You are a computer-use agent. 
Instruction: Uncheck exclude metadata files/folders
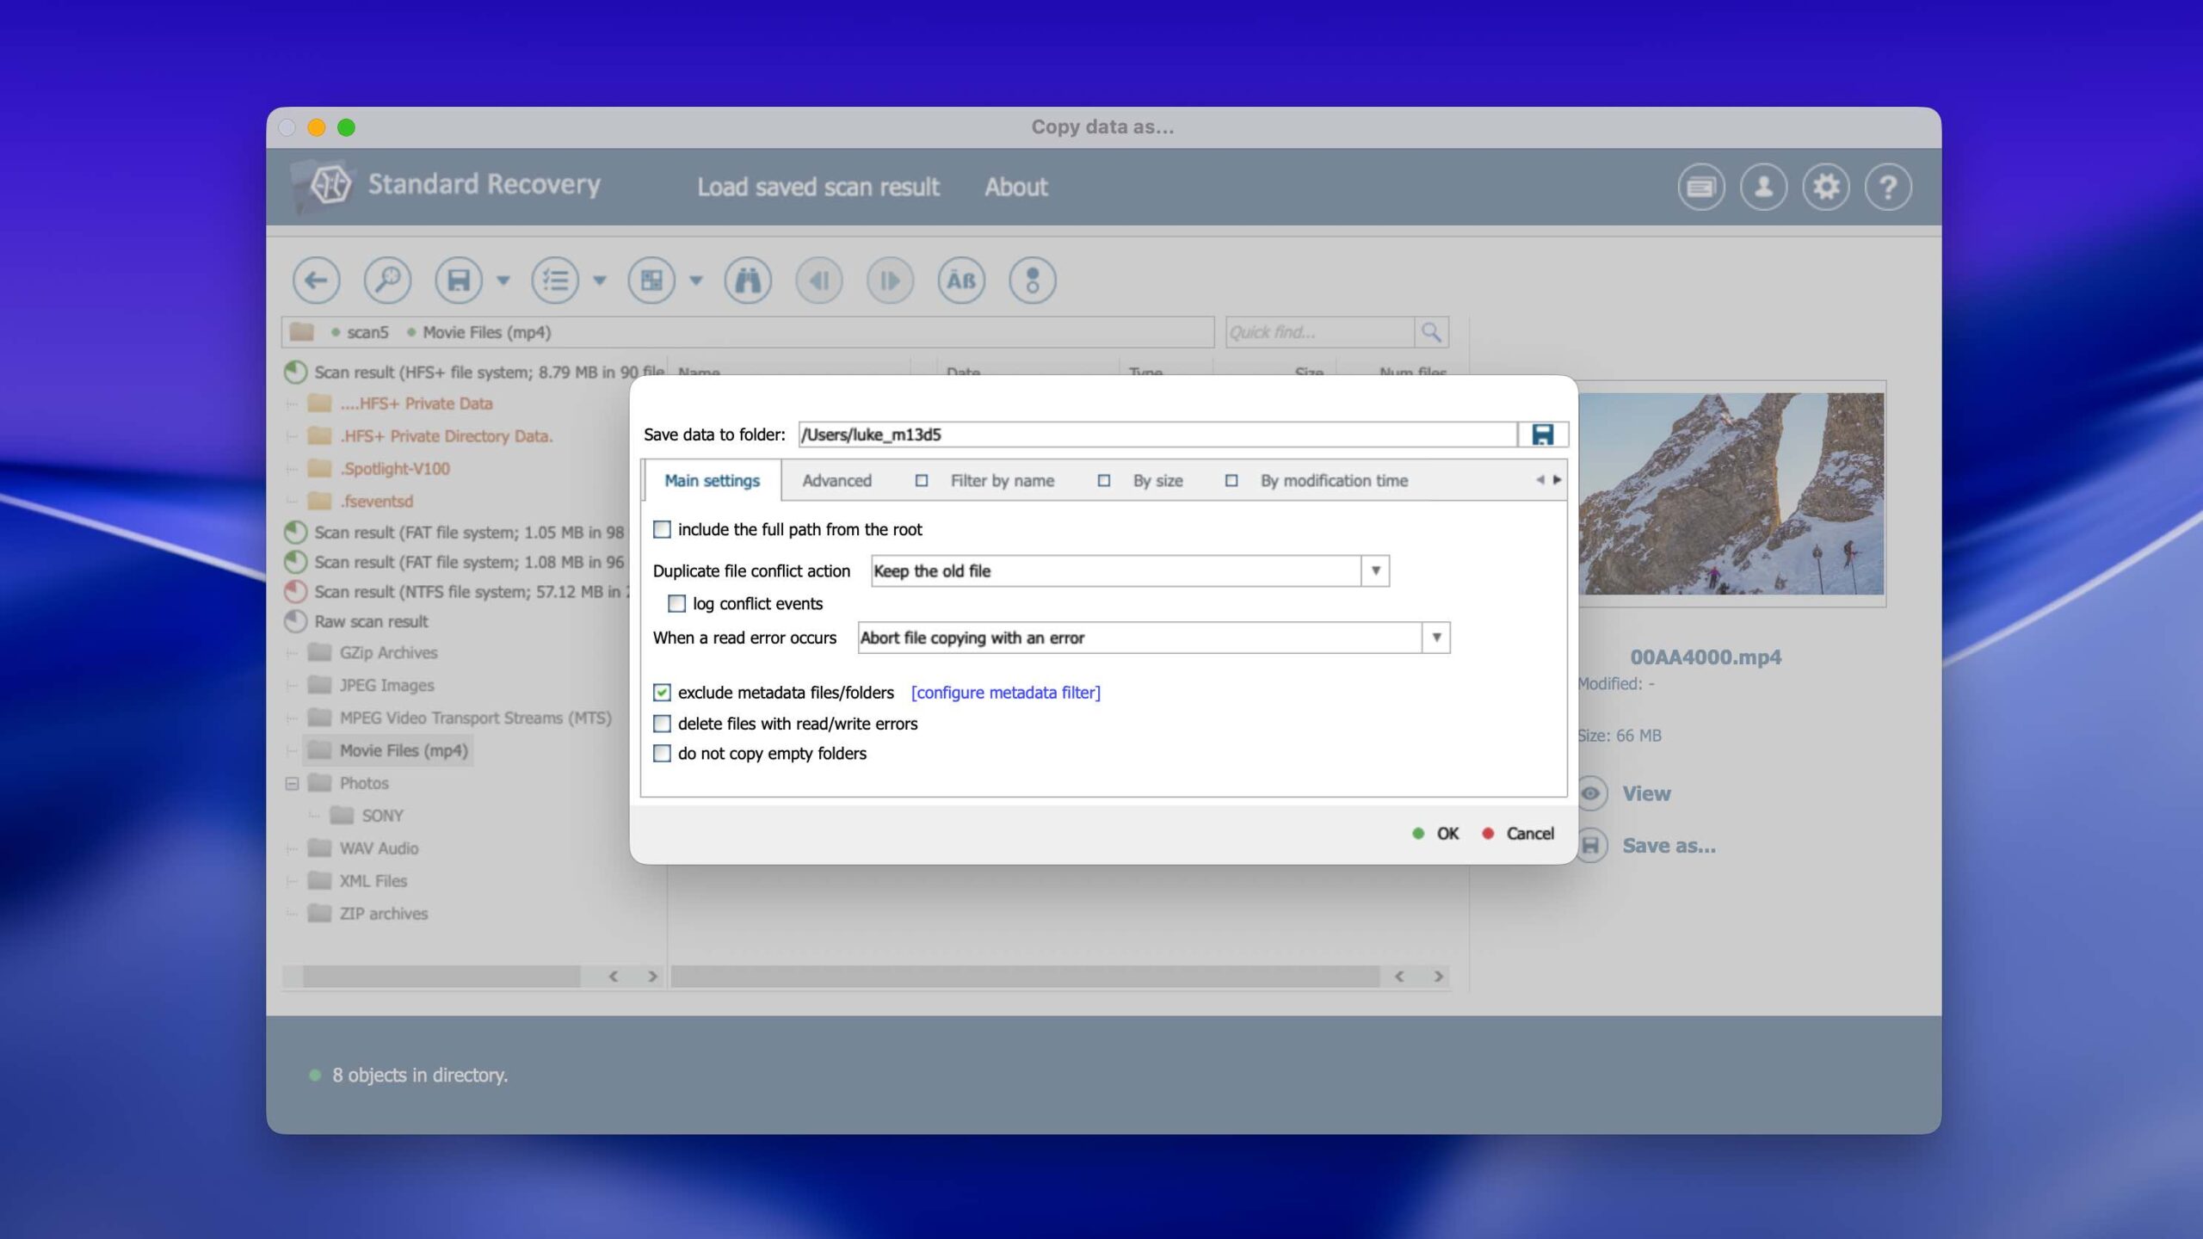click(662, 693)
